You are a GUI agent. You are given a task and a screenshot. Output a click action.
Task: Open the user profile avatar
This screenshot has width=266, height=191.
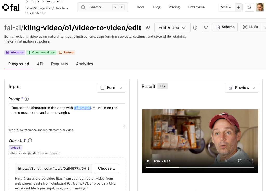pos(260,7)
